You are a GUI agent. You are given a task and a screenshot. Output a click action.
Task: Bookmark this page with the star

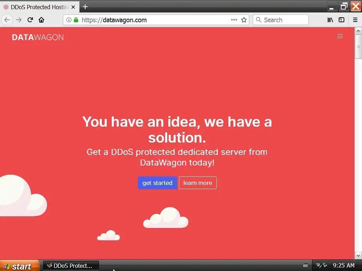(x=244, y=20)
